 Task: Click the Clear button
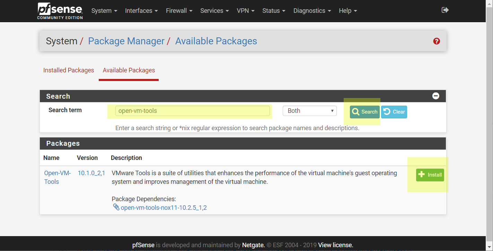tap(394, 112)
